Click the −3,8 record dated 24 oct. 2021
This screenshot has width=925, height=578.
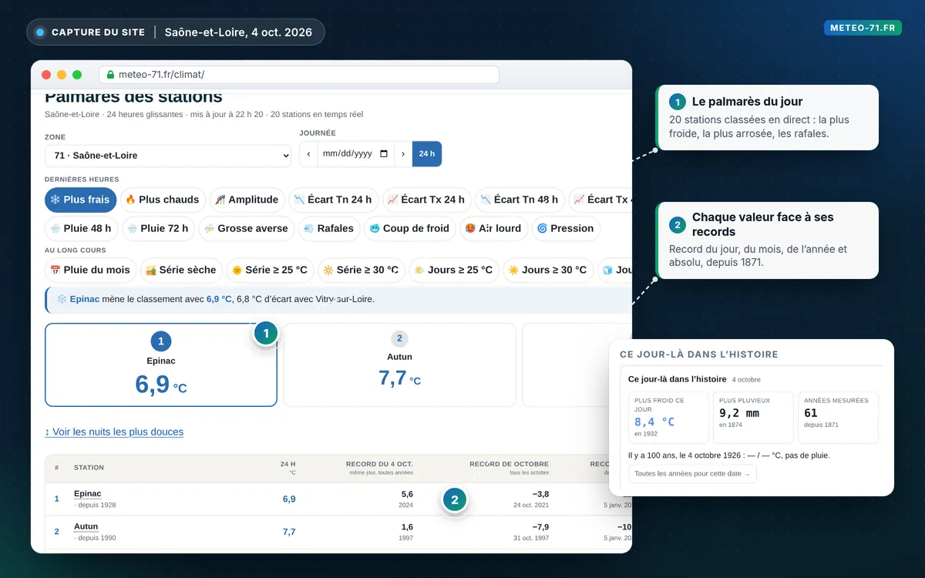point(540,494)
